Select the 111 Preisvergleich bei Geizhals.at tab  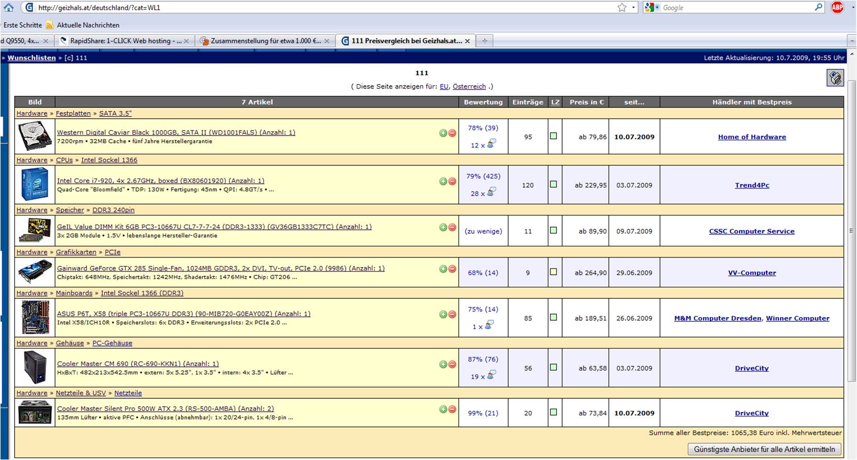[405, 41]
